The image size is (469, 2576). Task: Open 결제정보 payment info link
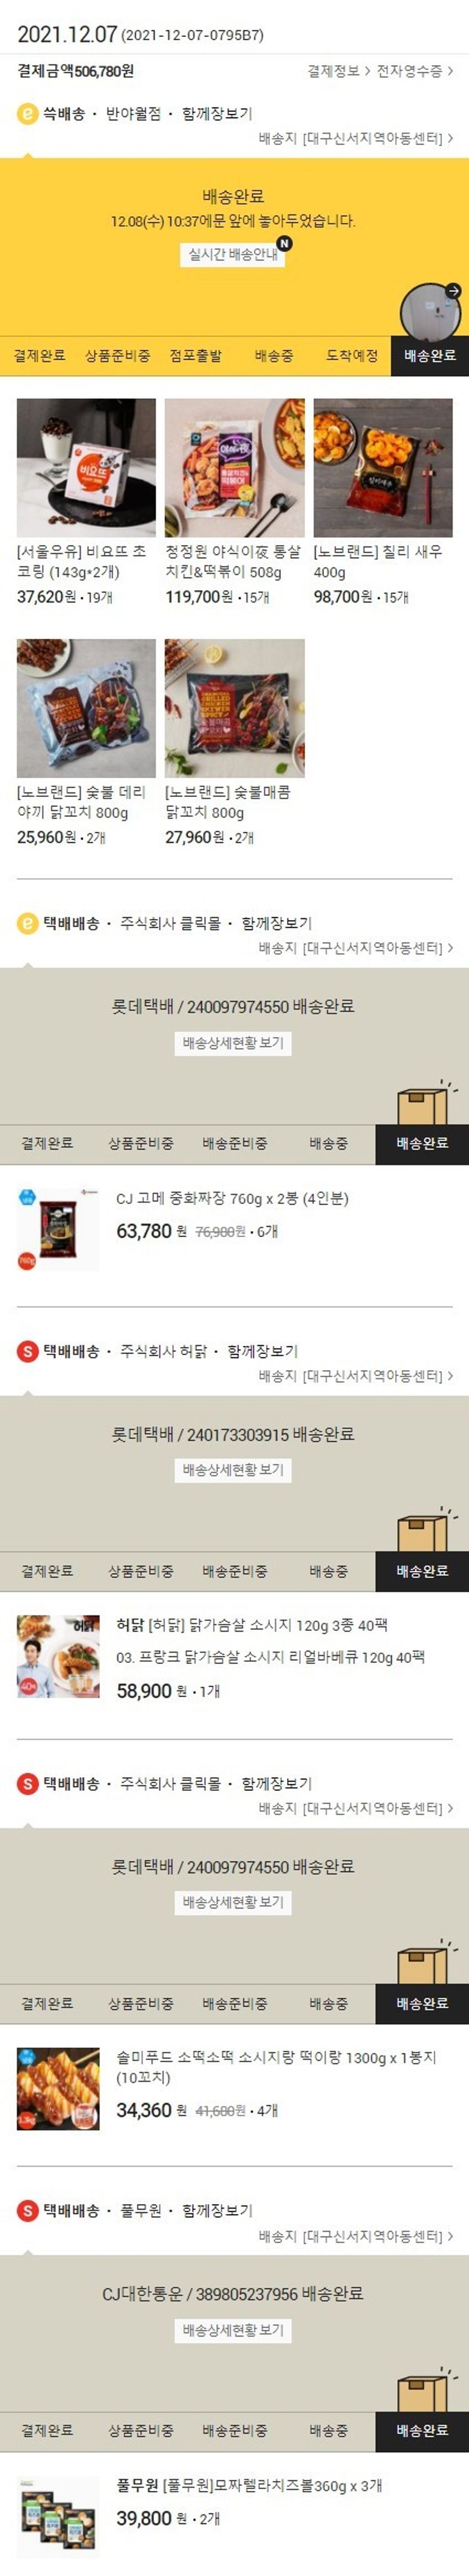[x=338, y=71]
